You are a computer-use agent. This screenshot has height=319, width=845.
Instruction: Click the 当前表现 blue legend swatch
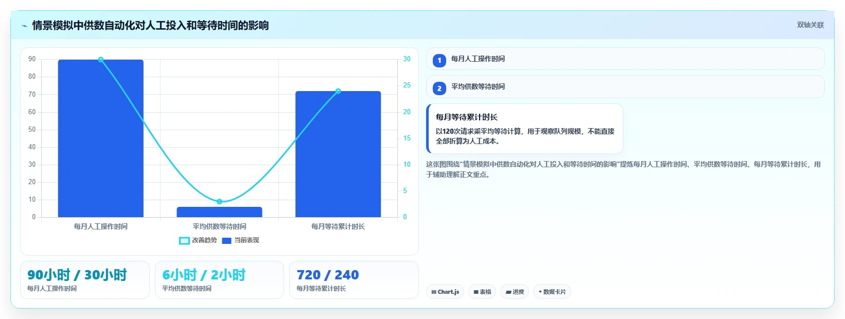pyautogui.click(x=226, y=240)
